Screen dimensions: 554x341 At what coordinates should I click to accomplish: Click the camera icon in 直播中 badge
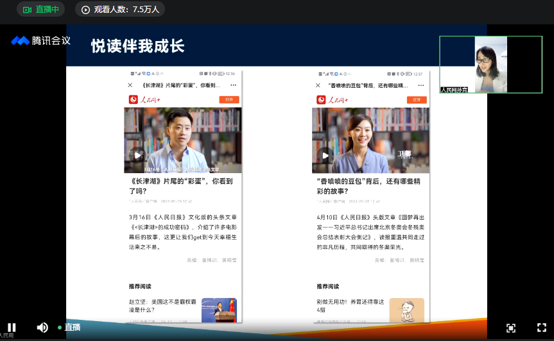27,10
